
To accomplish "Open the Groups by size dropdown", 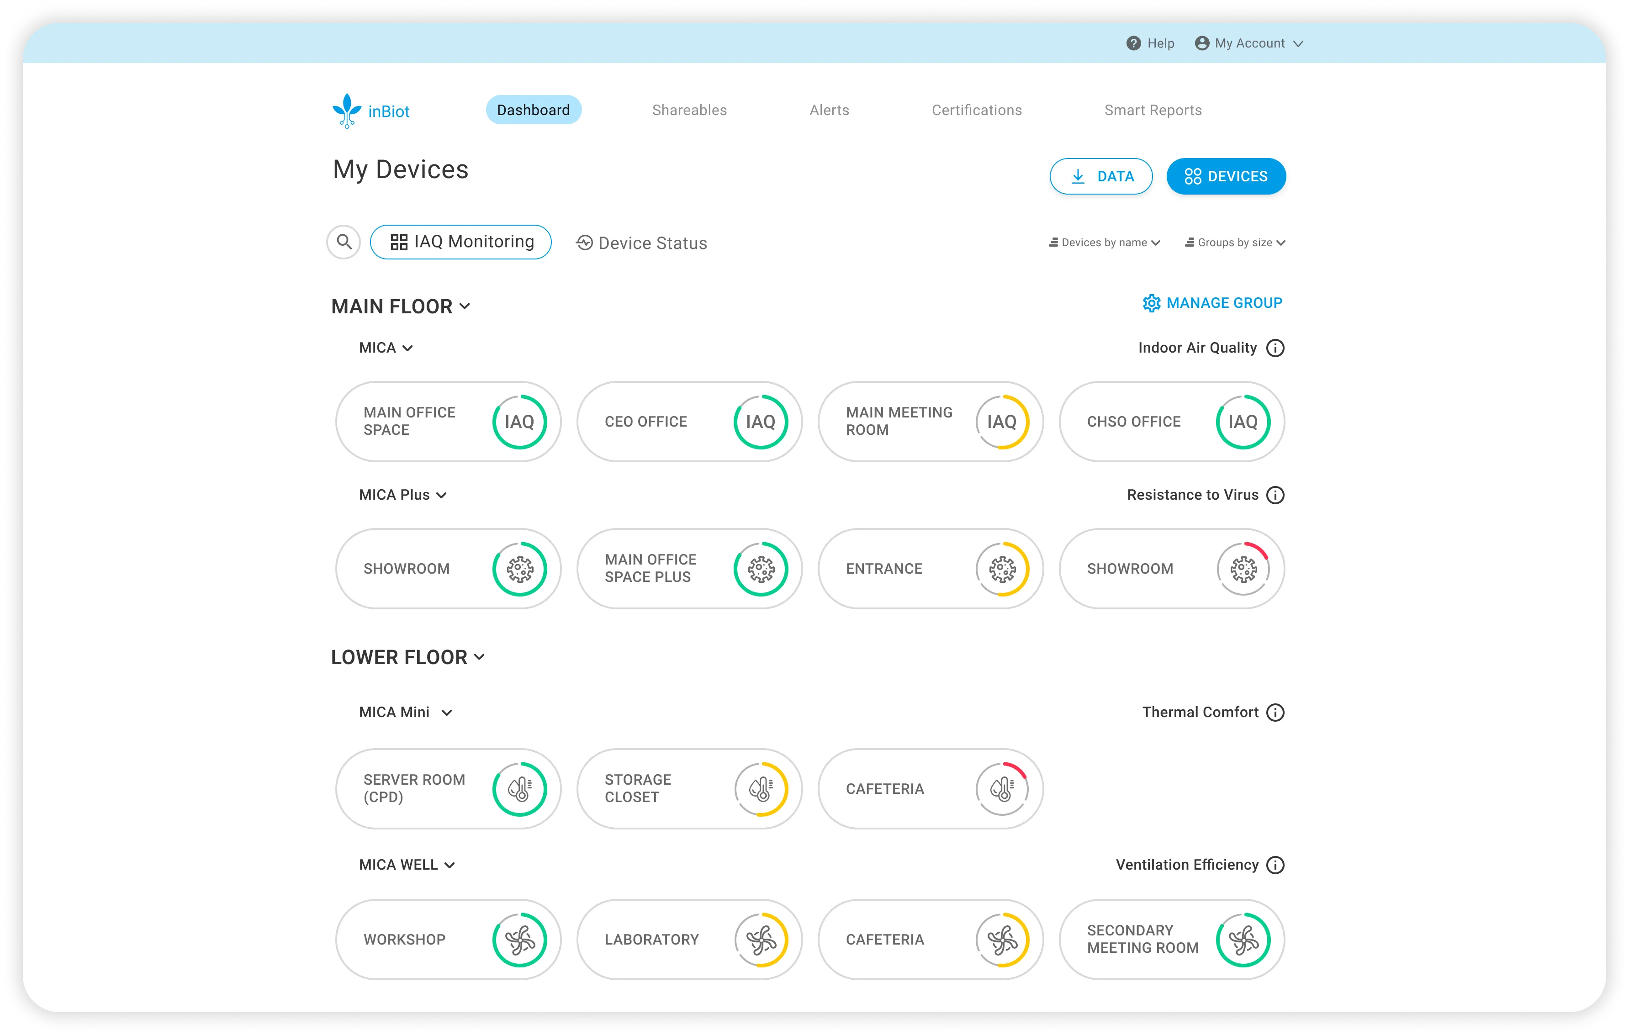I will (x=1235, y=243).
